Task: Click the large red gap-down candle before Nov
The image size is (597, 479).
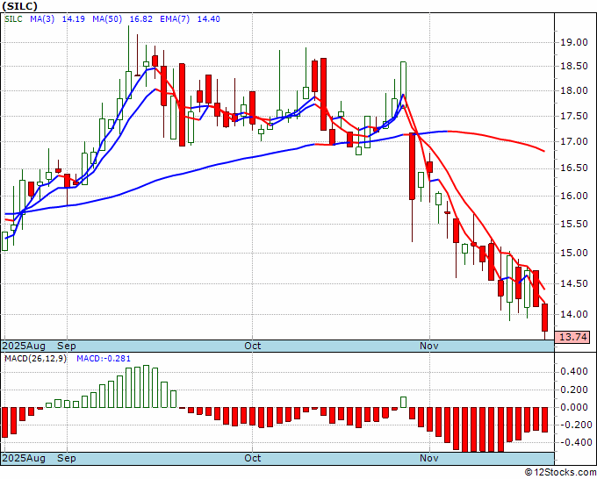Action: click(412, 167)
